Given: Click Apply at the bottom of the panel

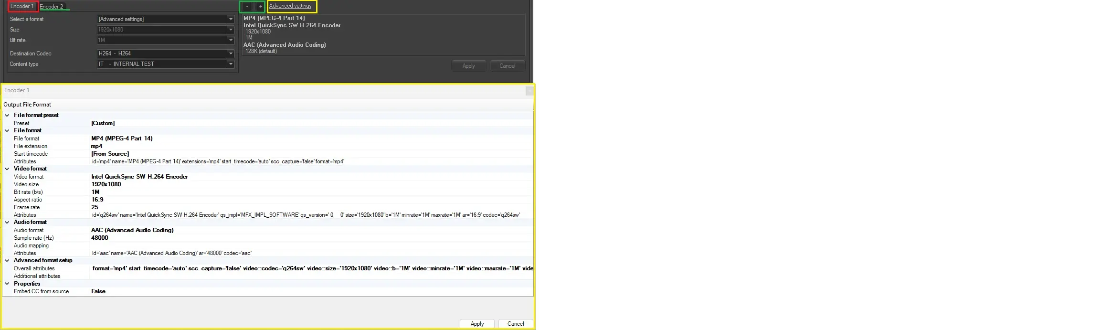Looking at the screenshot, I should [477, 324].
